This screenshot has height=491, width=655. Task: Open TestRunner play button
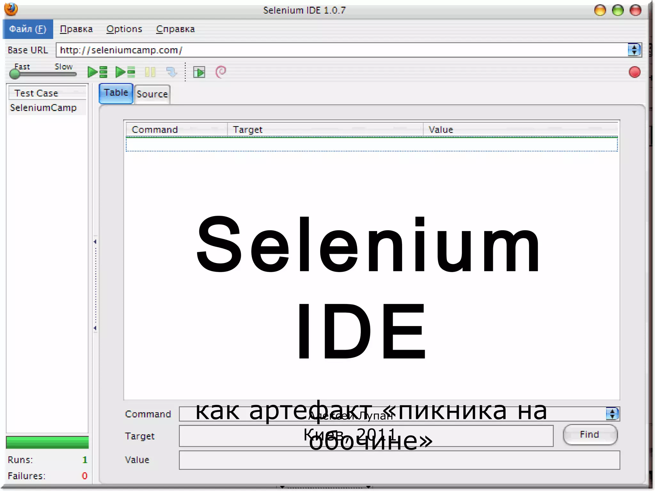click(199, 72)
